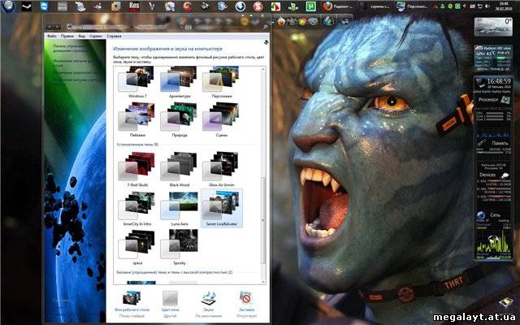Open Цвет окна window color settings
Image resolution: width=520 pixels, height=325 pixels.
(x=171, y=304)
